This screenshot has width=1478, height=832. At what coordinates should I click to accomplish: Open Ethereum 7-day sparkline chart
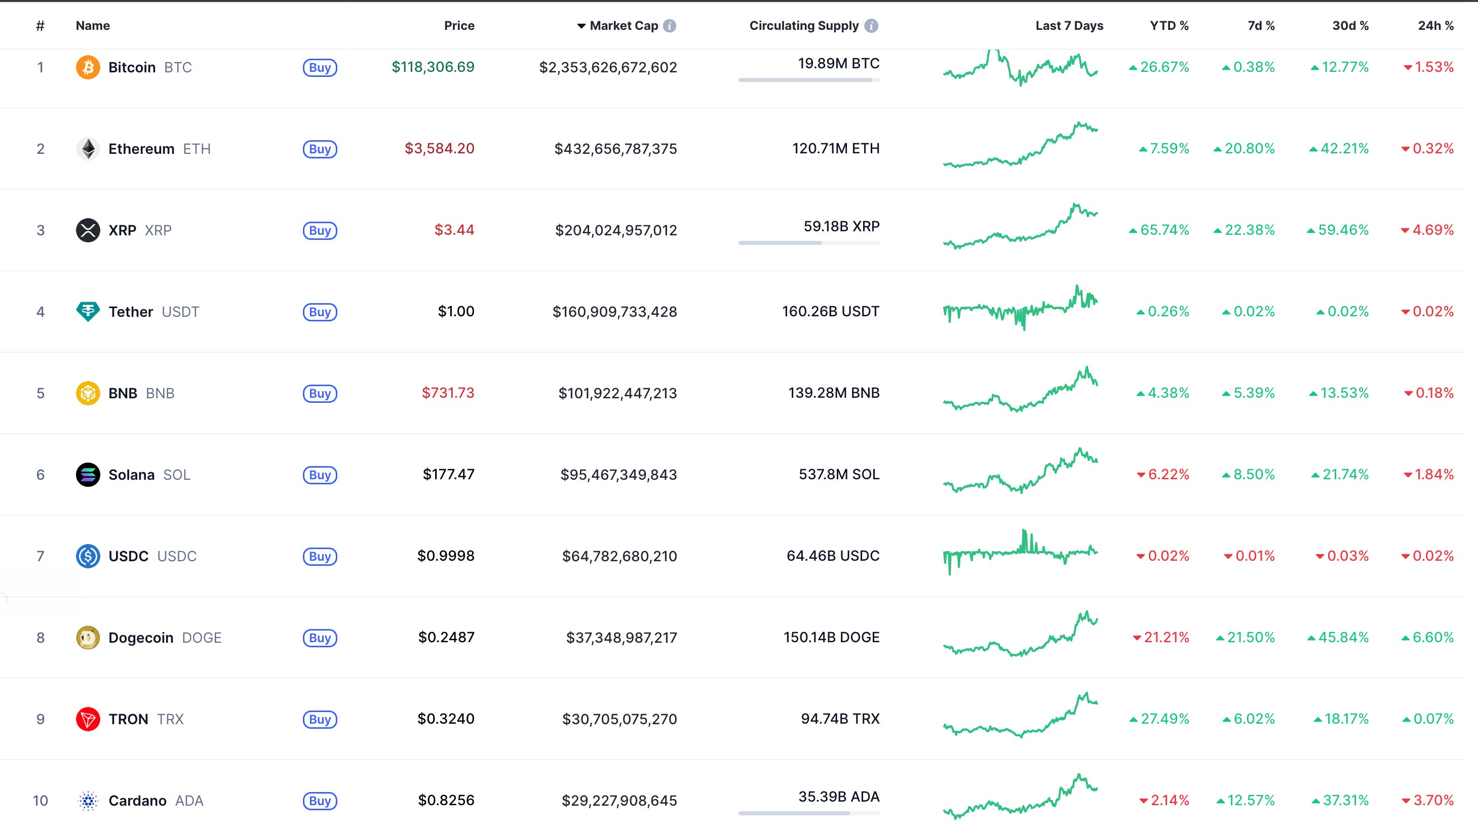click(x=1020, y=146)
